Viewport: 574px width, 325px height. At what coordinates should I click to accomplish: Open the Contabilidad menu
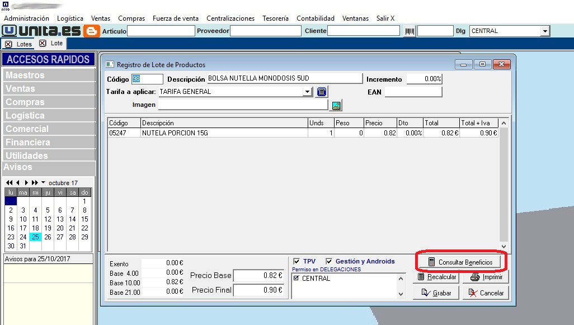pyautogui.click(x=316, y=18)
